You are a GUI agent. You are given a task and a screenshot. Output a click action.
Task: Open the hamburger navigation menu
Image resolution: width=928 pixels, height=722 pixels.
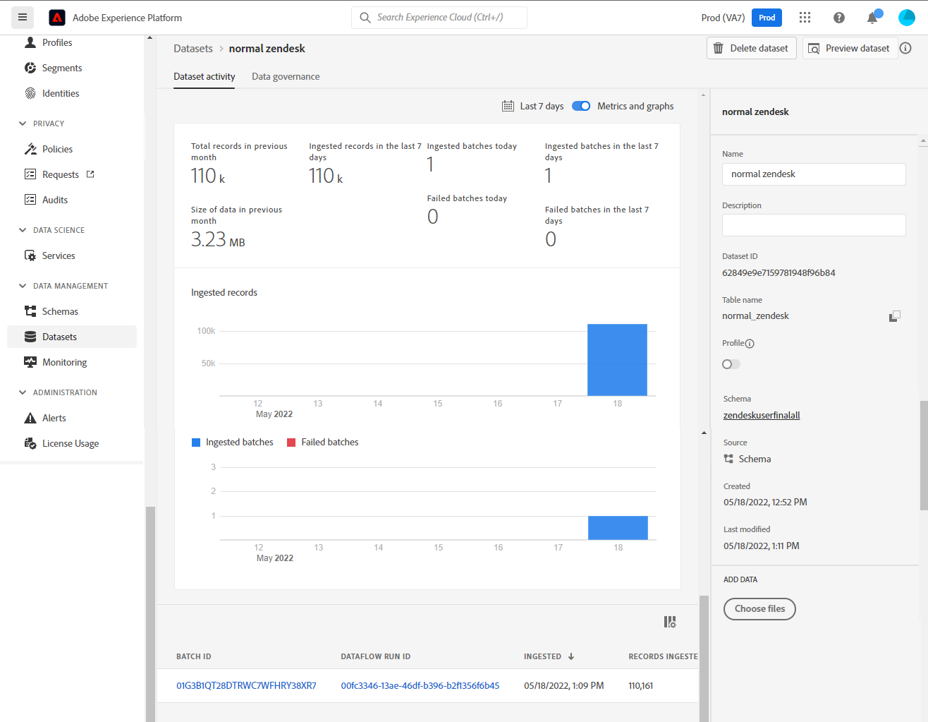pyautogui.click(x=23, y=18)
